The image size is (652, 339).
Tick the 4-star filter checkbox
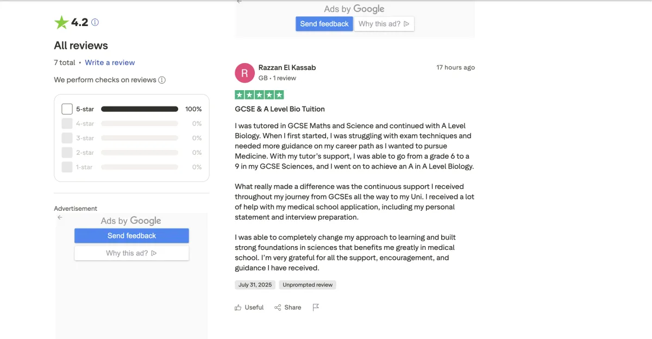[x=67, y=123]
